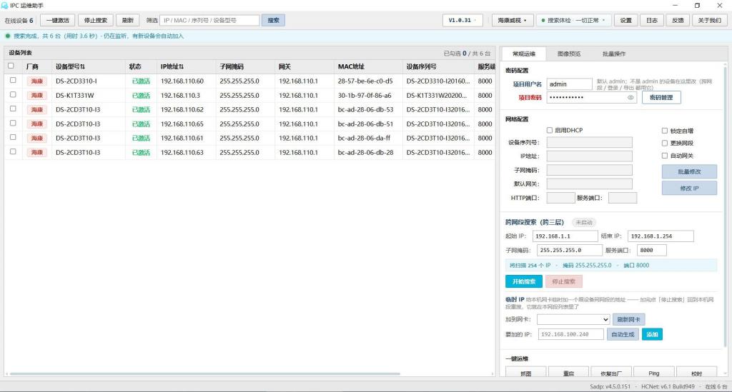Check the row for IP 192.168.110.65
This screenshot has height=392, width=732.
click(13, 123)
